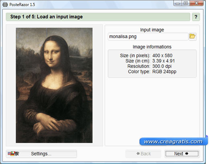The height and width of the screenshot is (164, 213).
Task: Click the left arrow icon on Back
Action: [138, 154]
